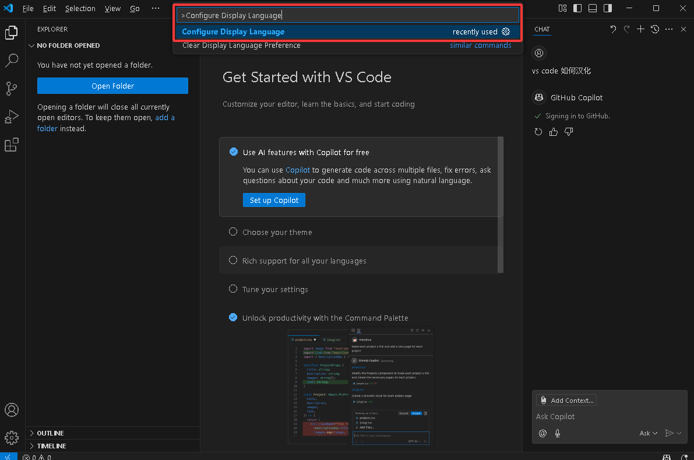This screenshot has height=460, width=694.
Task: Click the Signing in to GitHub status text
Action: 577,116
